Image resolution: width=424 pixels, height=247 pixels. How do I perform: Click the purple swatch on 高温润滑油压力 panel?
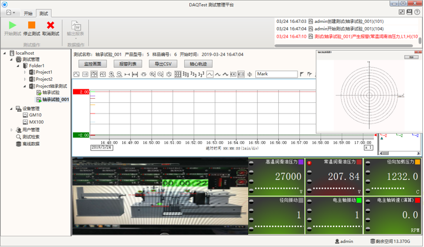pyautogui.click(x=301, y=162)
